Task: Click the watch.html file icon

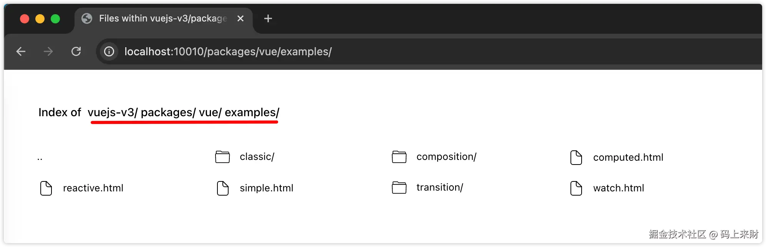Action: tap(576, 188)
